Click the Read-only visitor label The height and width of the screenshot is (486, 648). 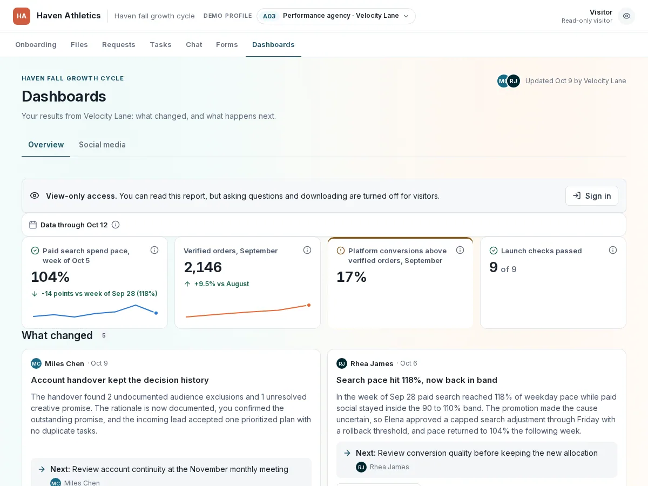click(x=587, y=21)
